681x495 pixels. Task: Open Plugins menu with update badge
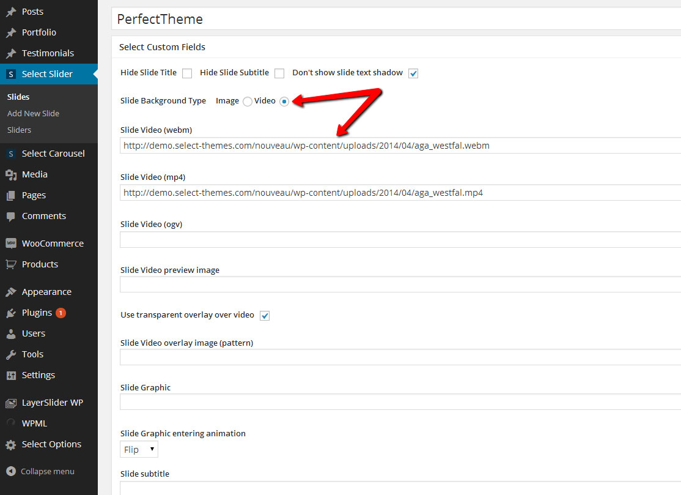click(x=37, y=313)
